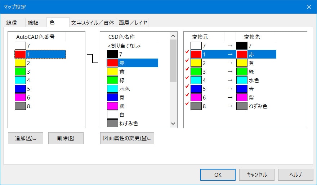Choose 黄 in CSD色名称 list
This screenshot has height=185, width=317.
point(122,71)
